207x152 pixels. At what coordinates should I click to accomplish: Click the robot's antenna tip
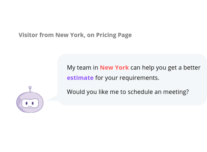30,88
